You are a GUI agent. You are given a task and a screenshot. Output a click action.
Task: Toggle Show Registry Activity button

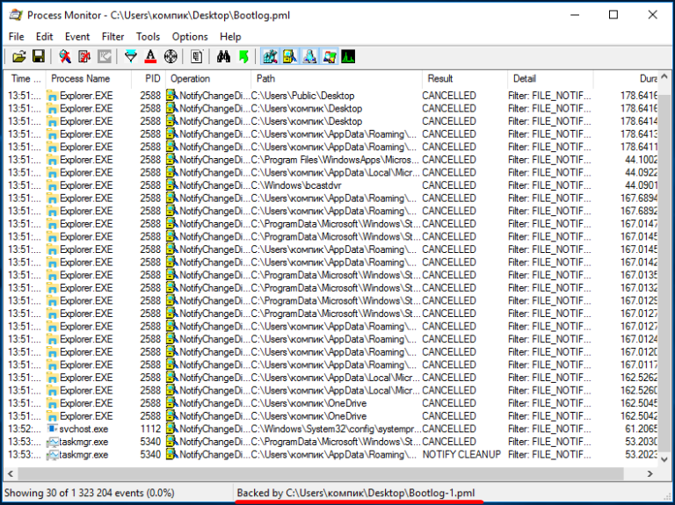click(x=270, y=57)
